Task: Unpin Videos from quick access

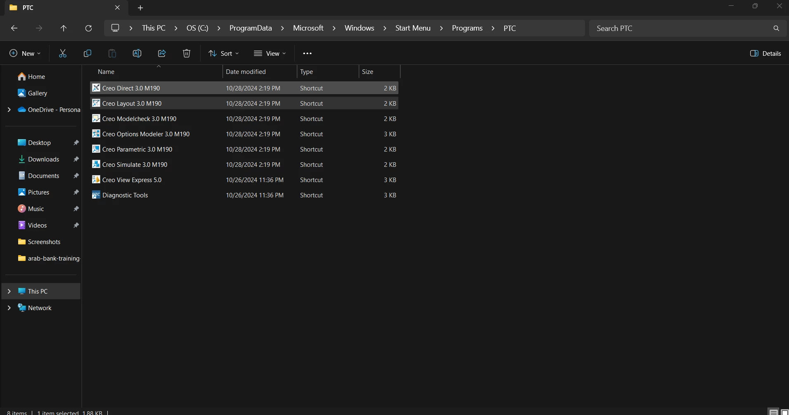Action: click(x=76, y=225)
